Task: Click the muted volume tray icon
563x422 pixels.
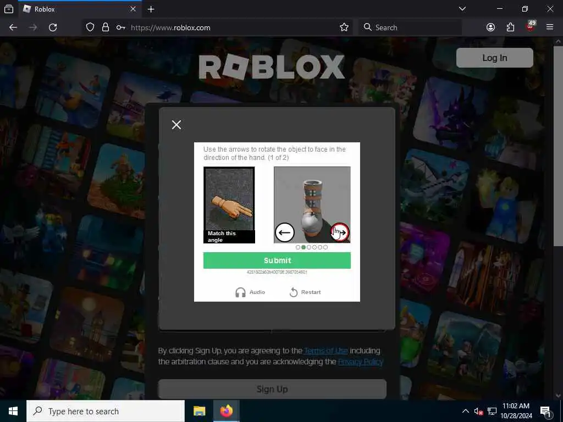Action: 478,411
